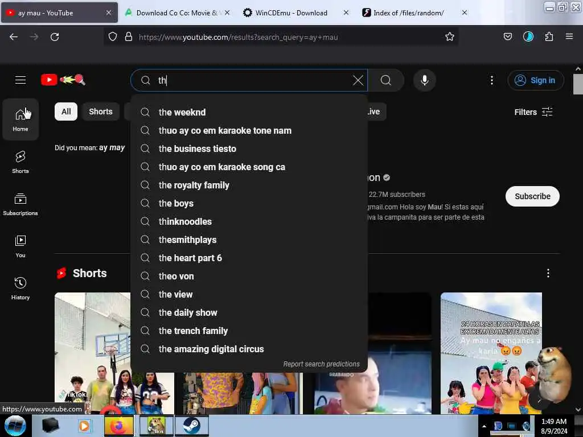The height and width of the screenshot is (437, 583).
Task: Click Report search predictions
Action: (321, 364)
